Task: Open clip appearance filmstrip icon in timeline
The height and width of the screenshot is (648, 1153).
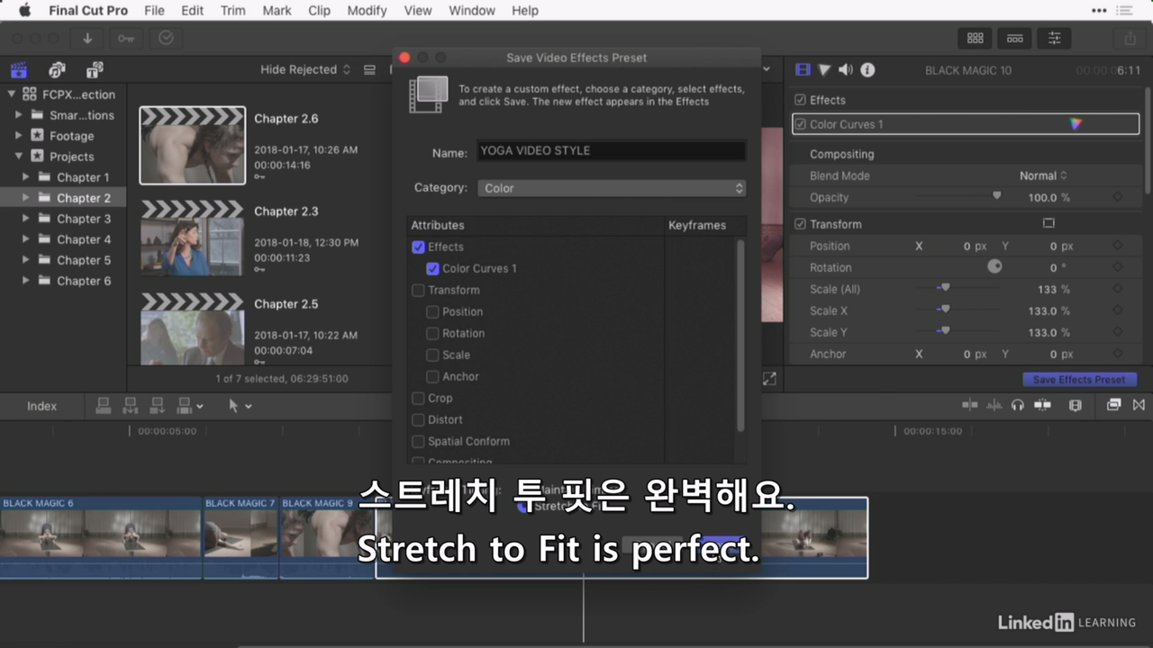Action: coord(1075,405)
